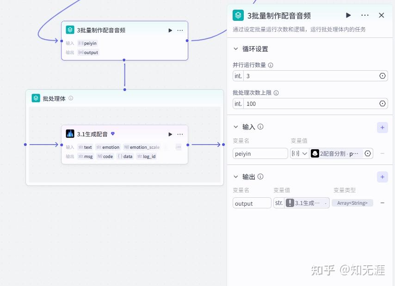This screenshot has height=286, width=395.
Task: Click the code output tag
Action: (105, 157)
